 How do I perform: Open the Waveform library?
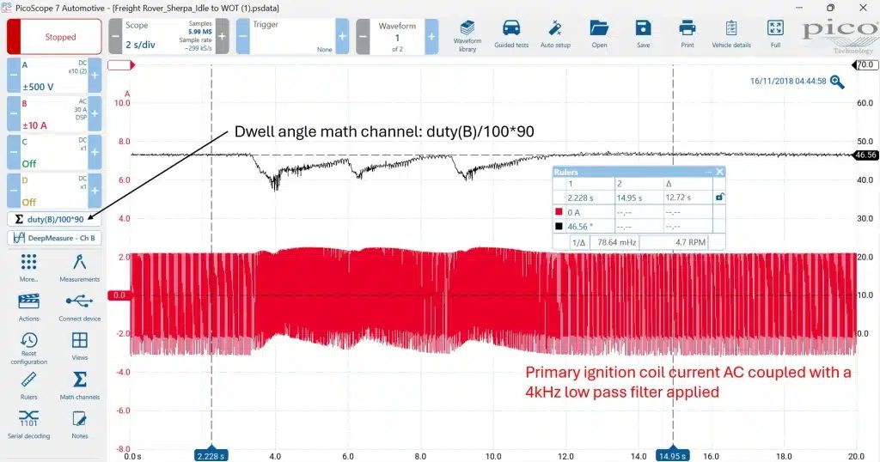point(467,36)
